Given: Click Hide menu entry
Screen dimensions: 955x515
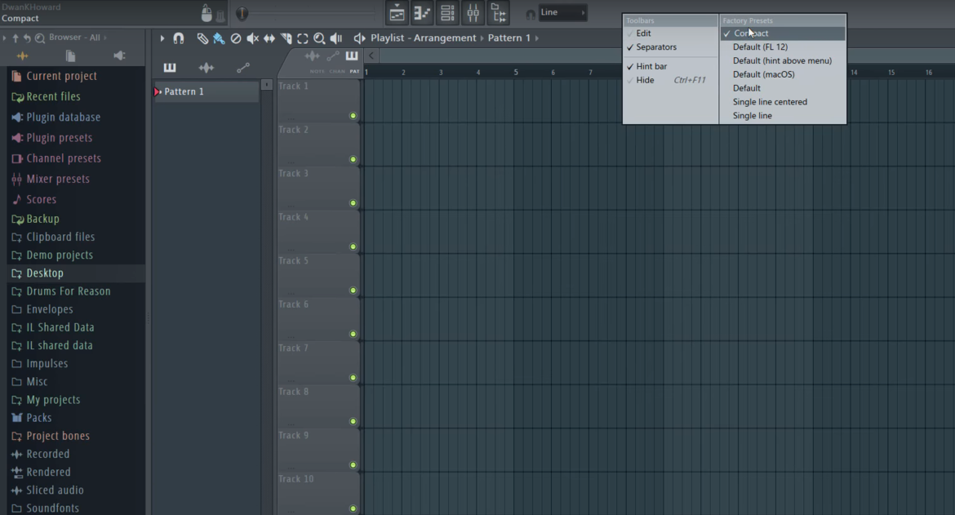Looking at the screenshot, I should (670, 80).
